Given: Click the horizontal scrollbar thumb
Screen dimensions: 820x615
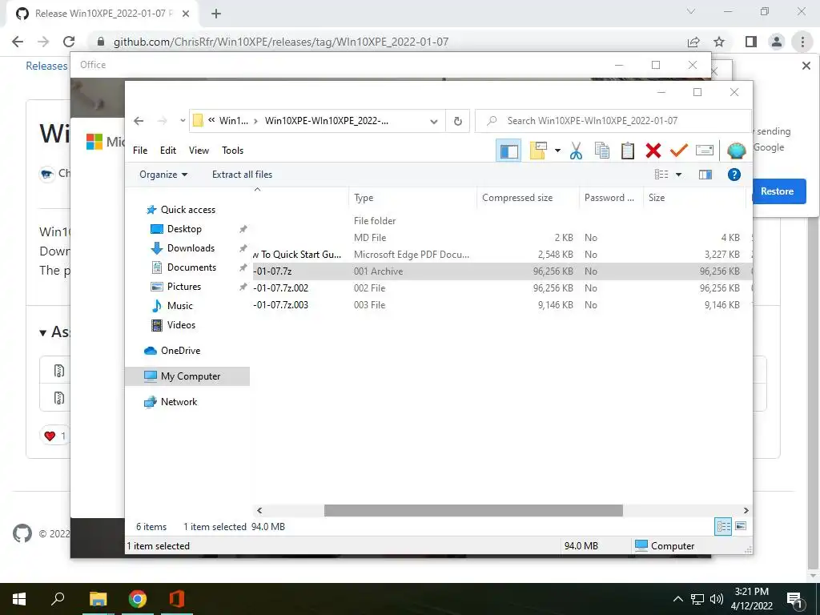Looking at the screenshot, I should (x=473, y=510).
